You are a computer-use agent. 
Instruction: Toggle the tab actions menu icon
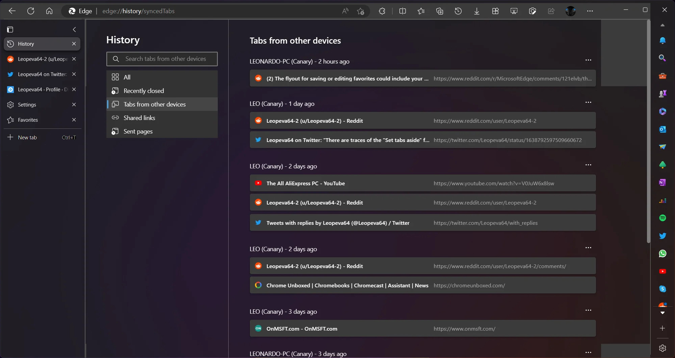pyautogui.click(x=10, y=30)
